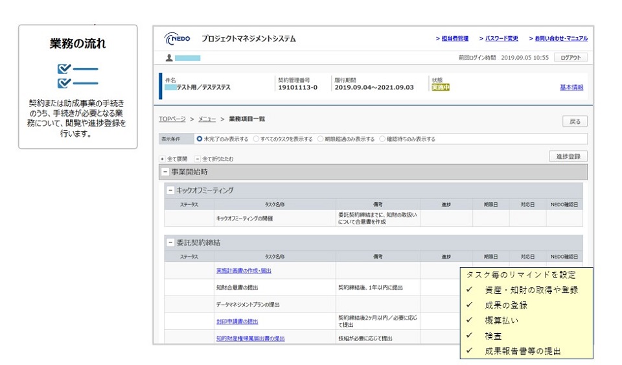
Task: Click the checklist icon under 業務の流れ
Action: [78, 76]
